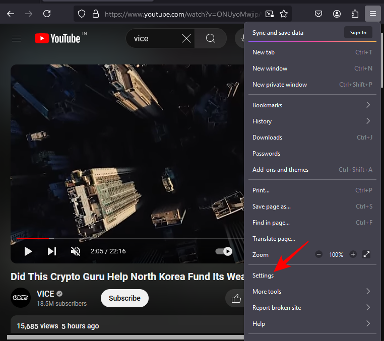Screen dimensions: 384x341
Task: Play the paused video
Action: (x=28, y=251)
